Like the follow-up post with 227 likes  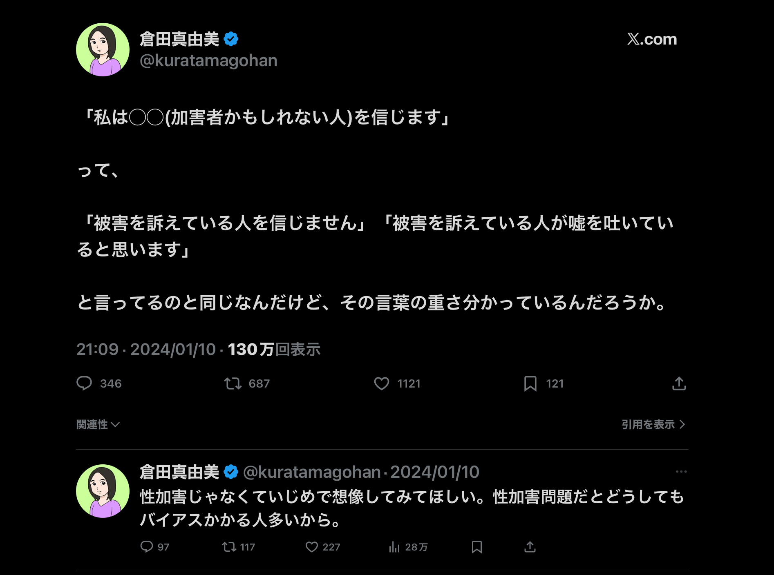(312, 547)
